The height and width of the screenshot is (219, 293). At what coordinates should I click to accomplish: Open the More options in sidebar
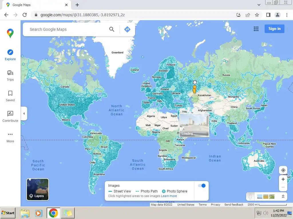coord(10,137)
